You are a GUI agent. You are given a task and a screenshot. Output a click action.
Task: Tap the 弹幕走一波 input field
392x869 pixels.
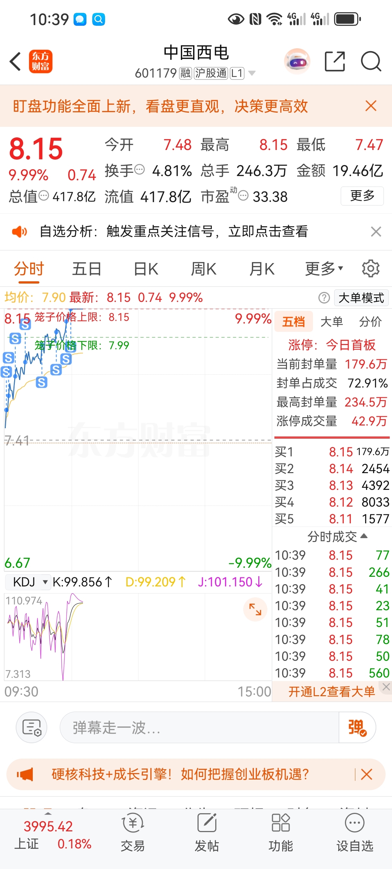coord(199,727)
